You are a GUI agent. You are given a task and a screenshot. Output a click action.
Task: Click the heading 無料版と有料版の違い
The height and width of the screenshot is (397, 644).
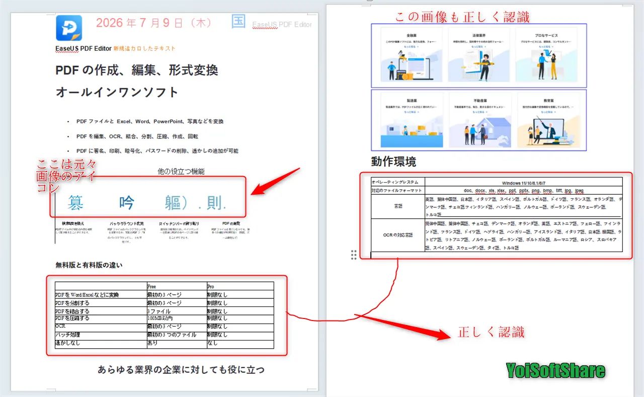89,265
